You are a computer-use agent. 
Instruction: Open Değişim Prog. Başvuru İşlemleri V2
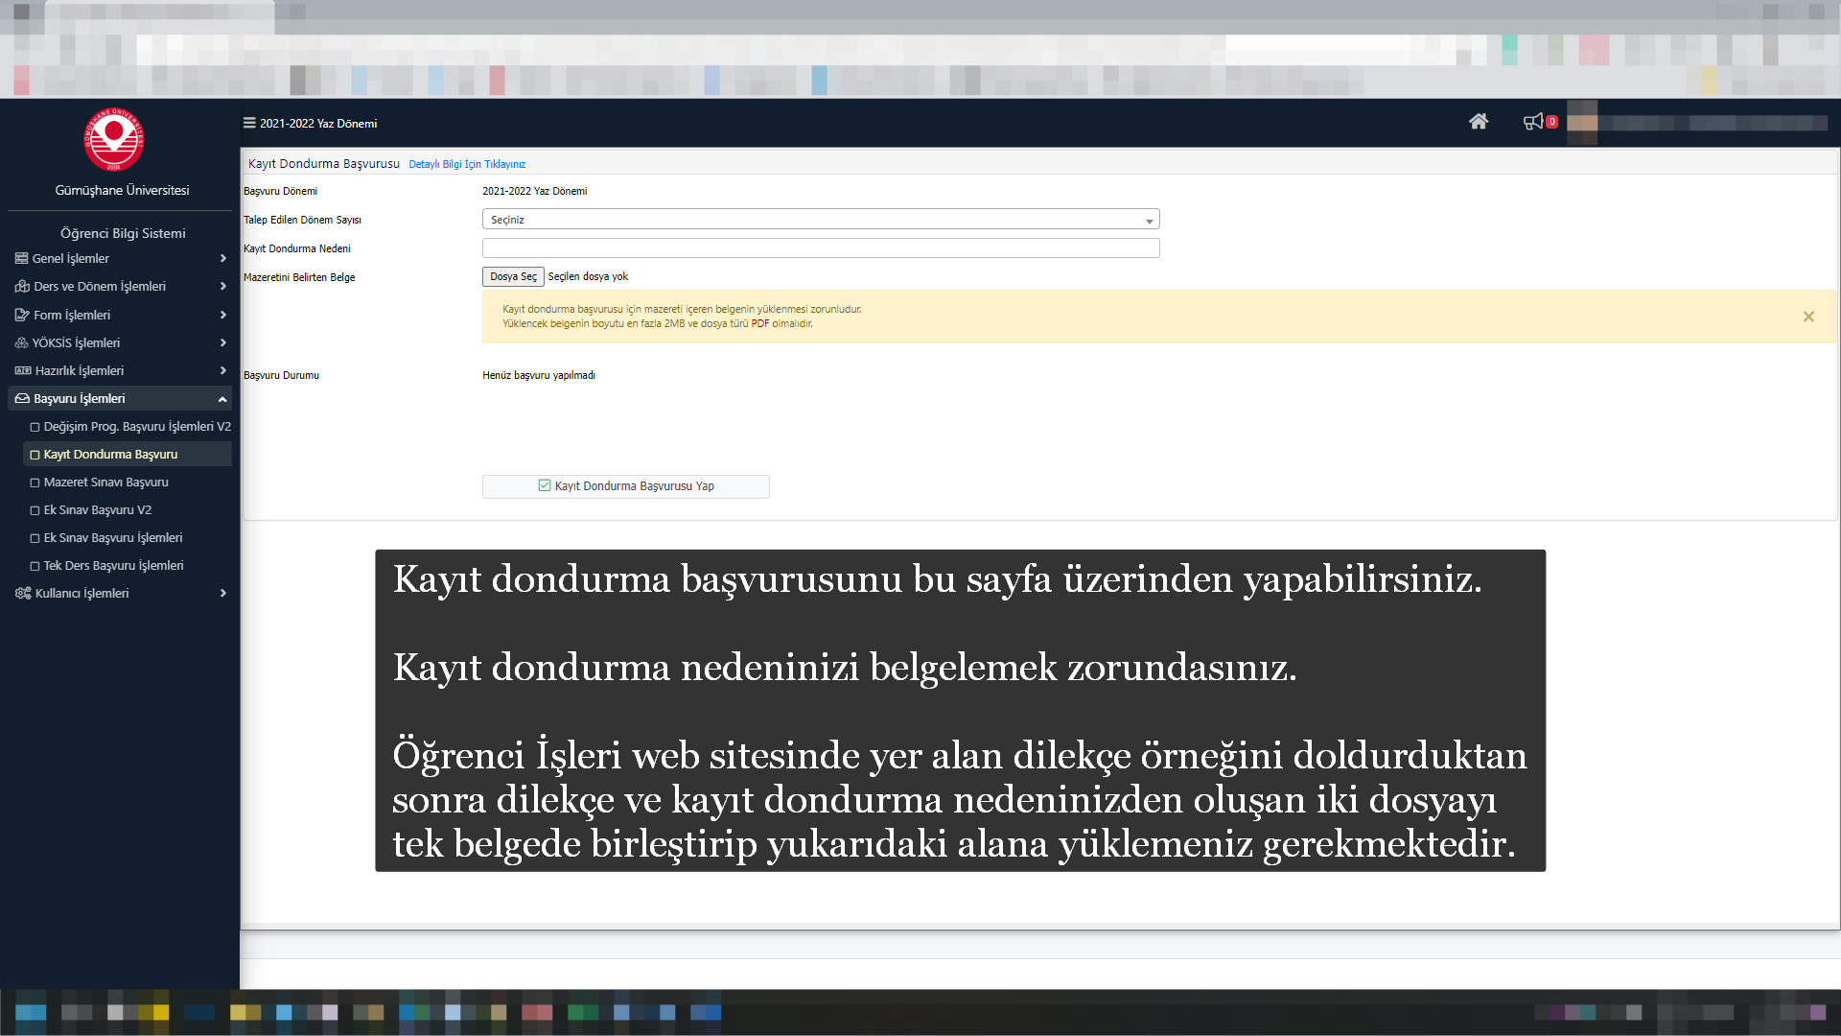[x=136, y=427]
